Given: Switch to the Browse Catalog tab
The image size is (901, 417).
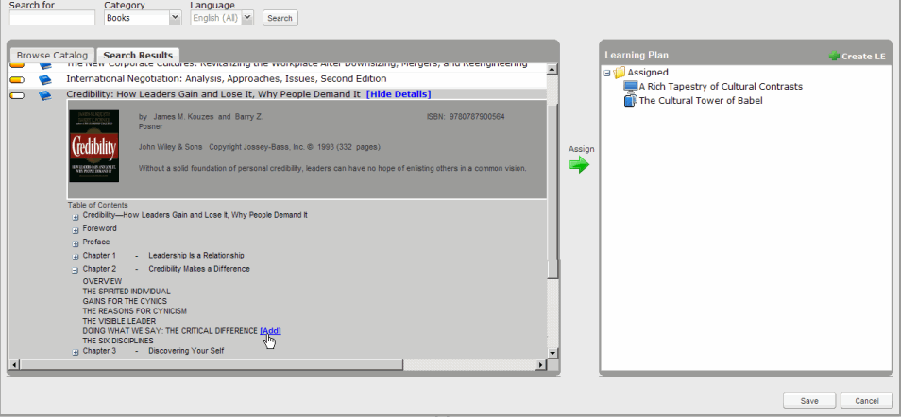Looking at the screenshot, I should (x=52, y=56).
